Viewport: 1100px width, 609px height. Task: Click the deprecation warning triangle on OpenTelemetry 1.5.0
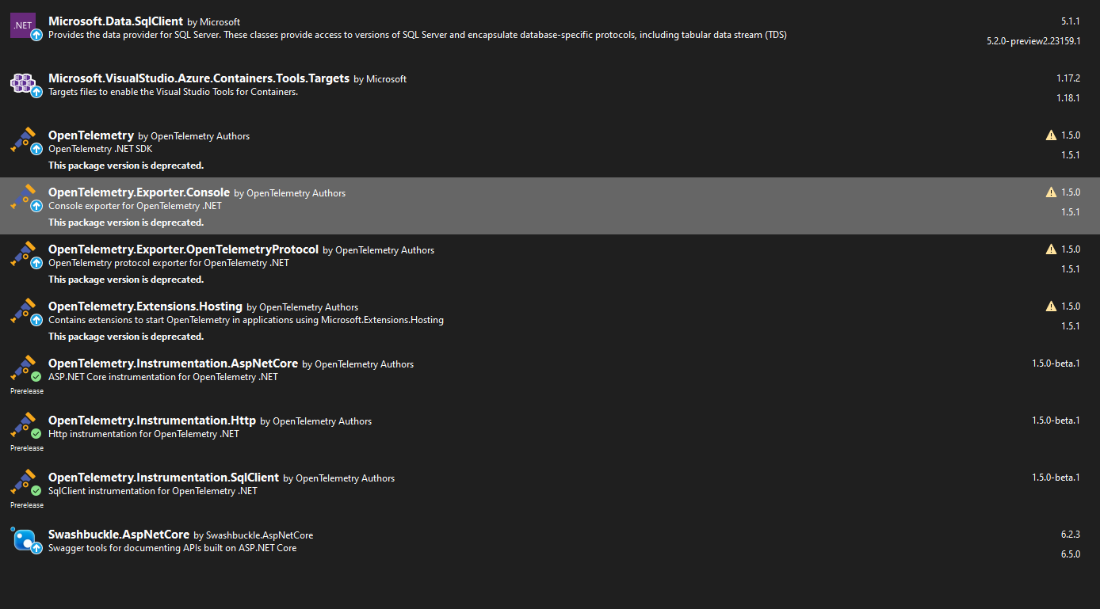tap(1049, 135)
